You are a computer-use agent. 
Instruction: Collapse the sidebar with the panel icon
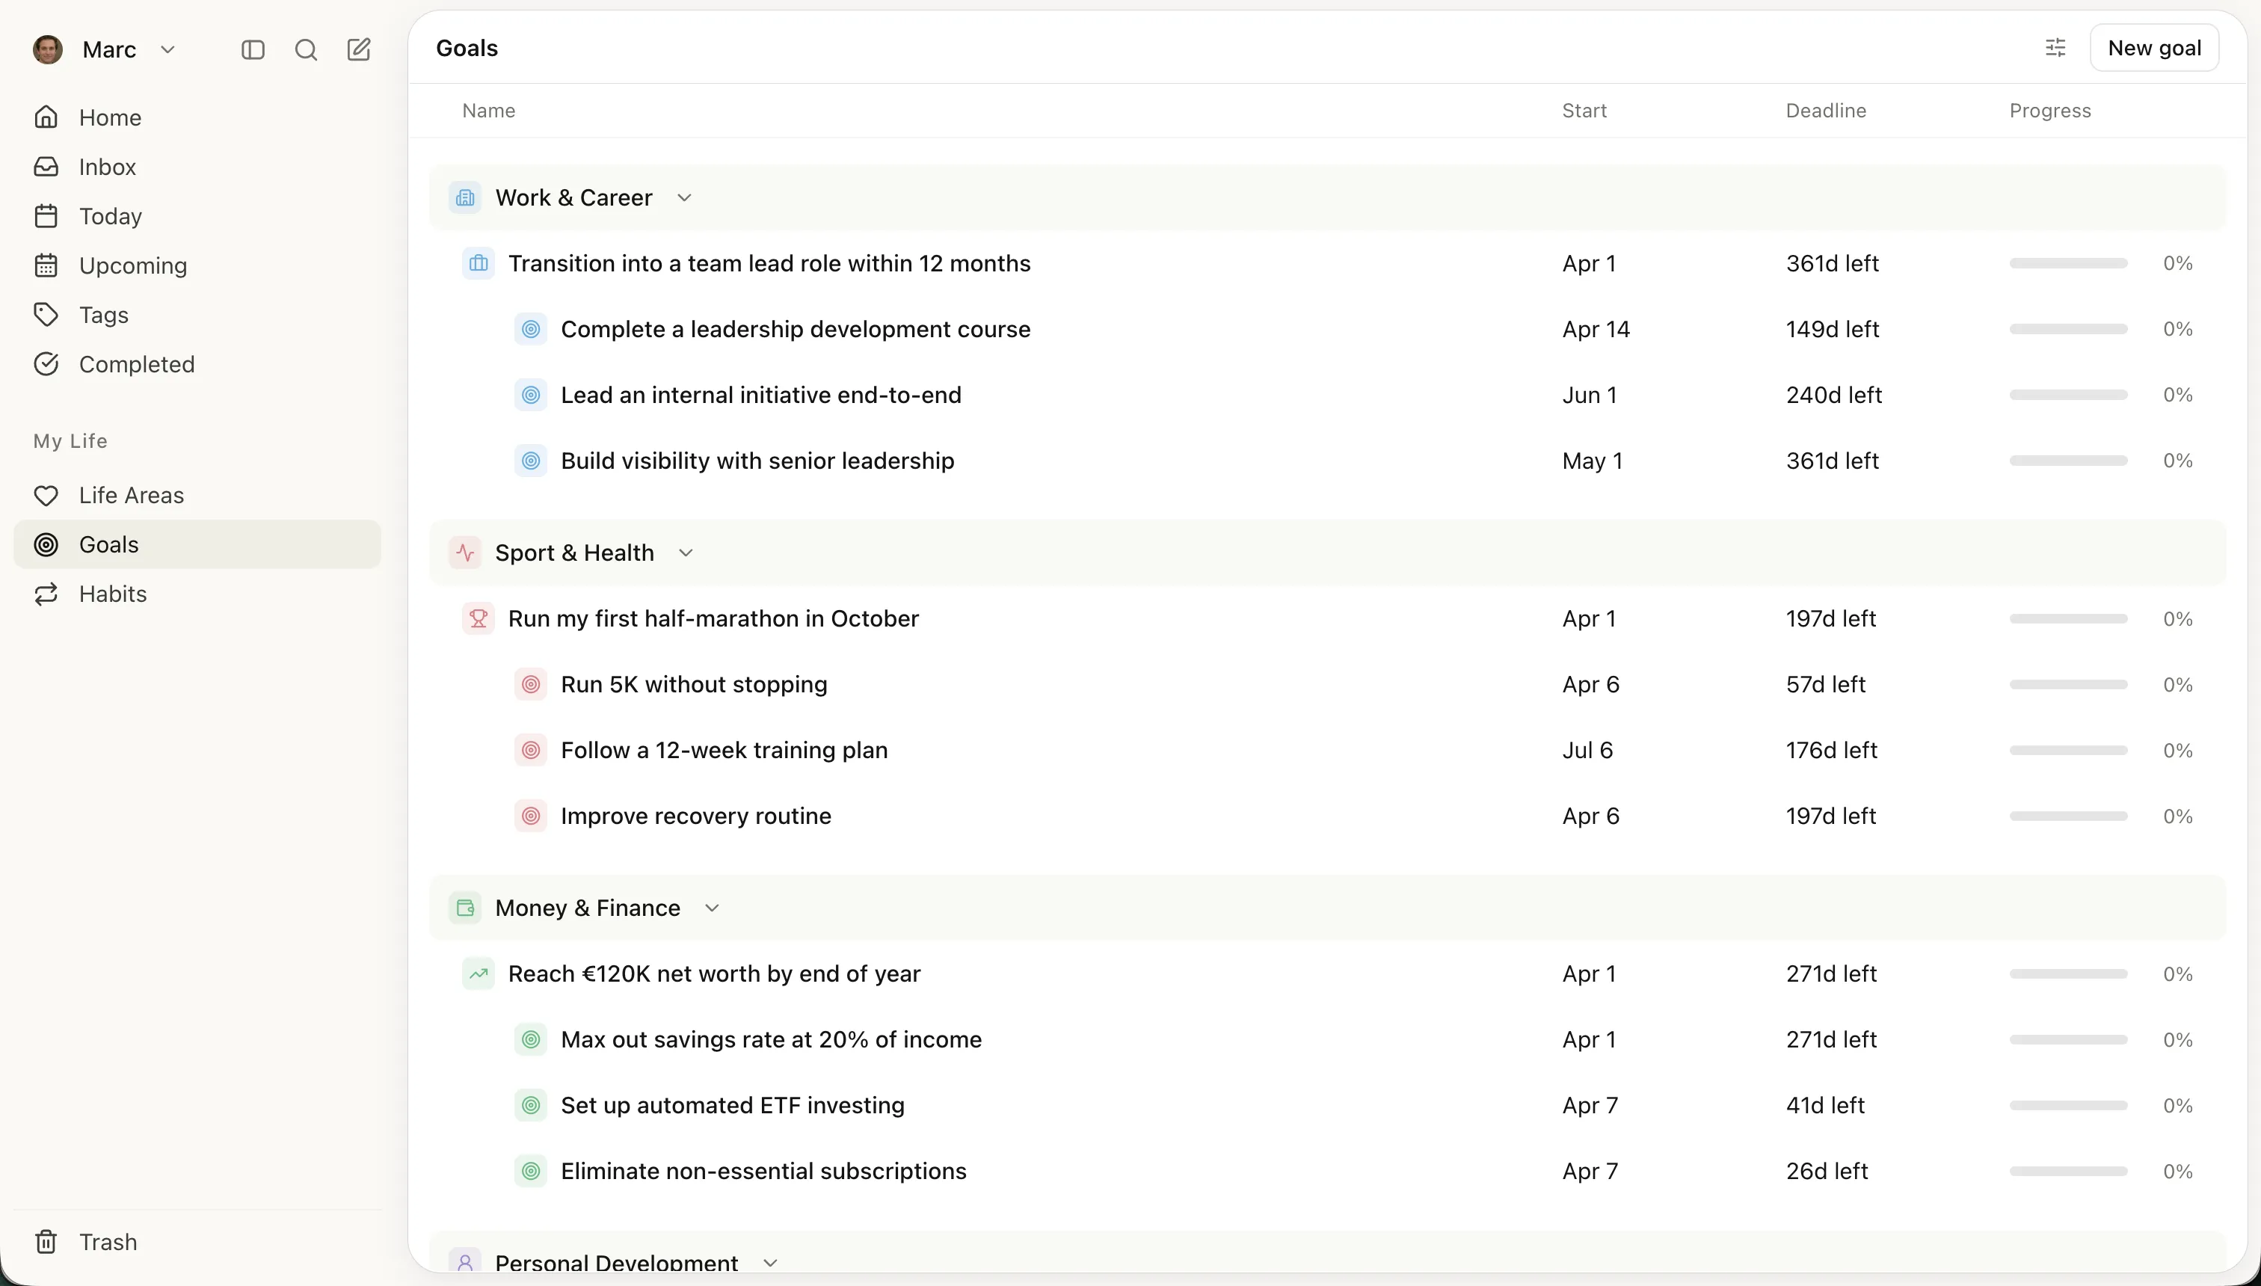pos(253,49)
